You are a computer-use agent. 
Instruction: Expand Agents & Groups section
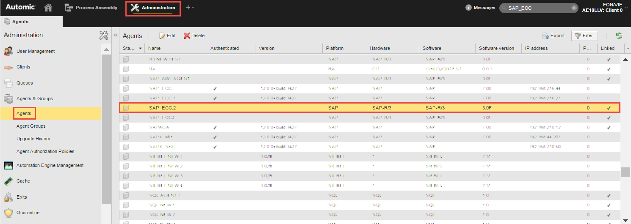(x=34, y=98)
